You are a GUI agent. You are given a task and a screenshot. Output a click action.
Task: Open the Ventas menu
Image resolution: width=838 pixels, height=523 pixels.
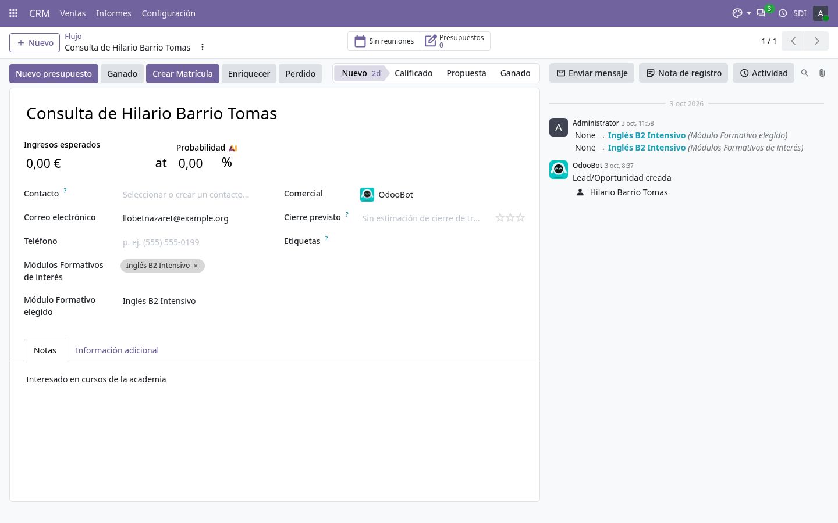pos(73,13)
